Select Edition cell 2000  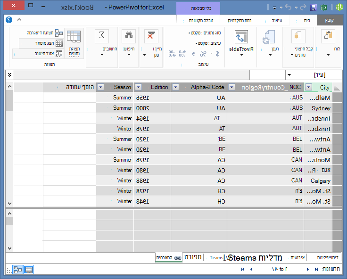152,108
